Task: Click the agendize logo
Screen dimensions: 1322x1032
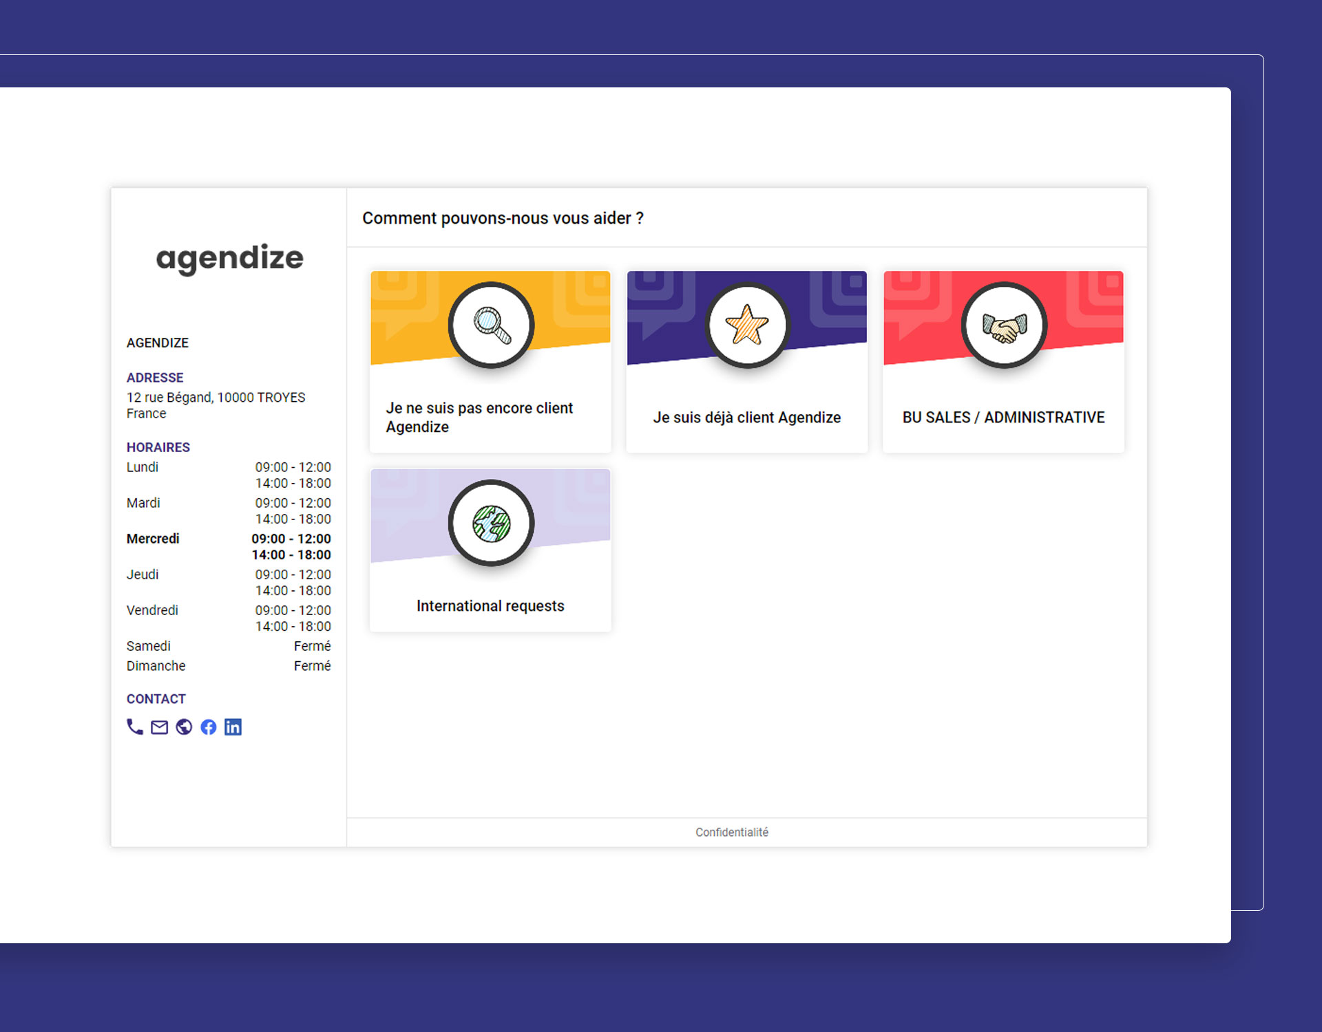Action: (x=230, y=259)
